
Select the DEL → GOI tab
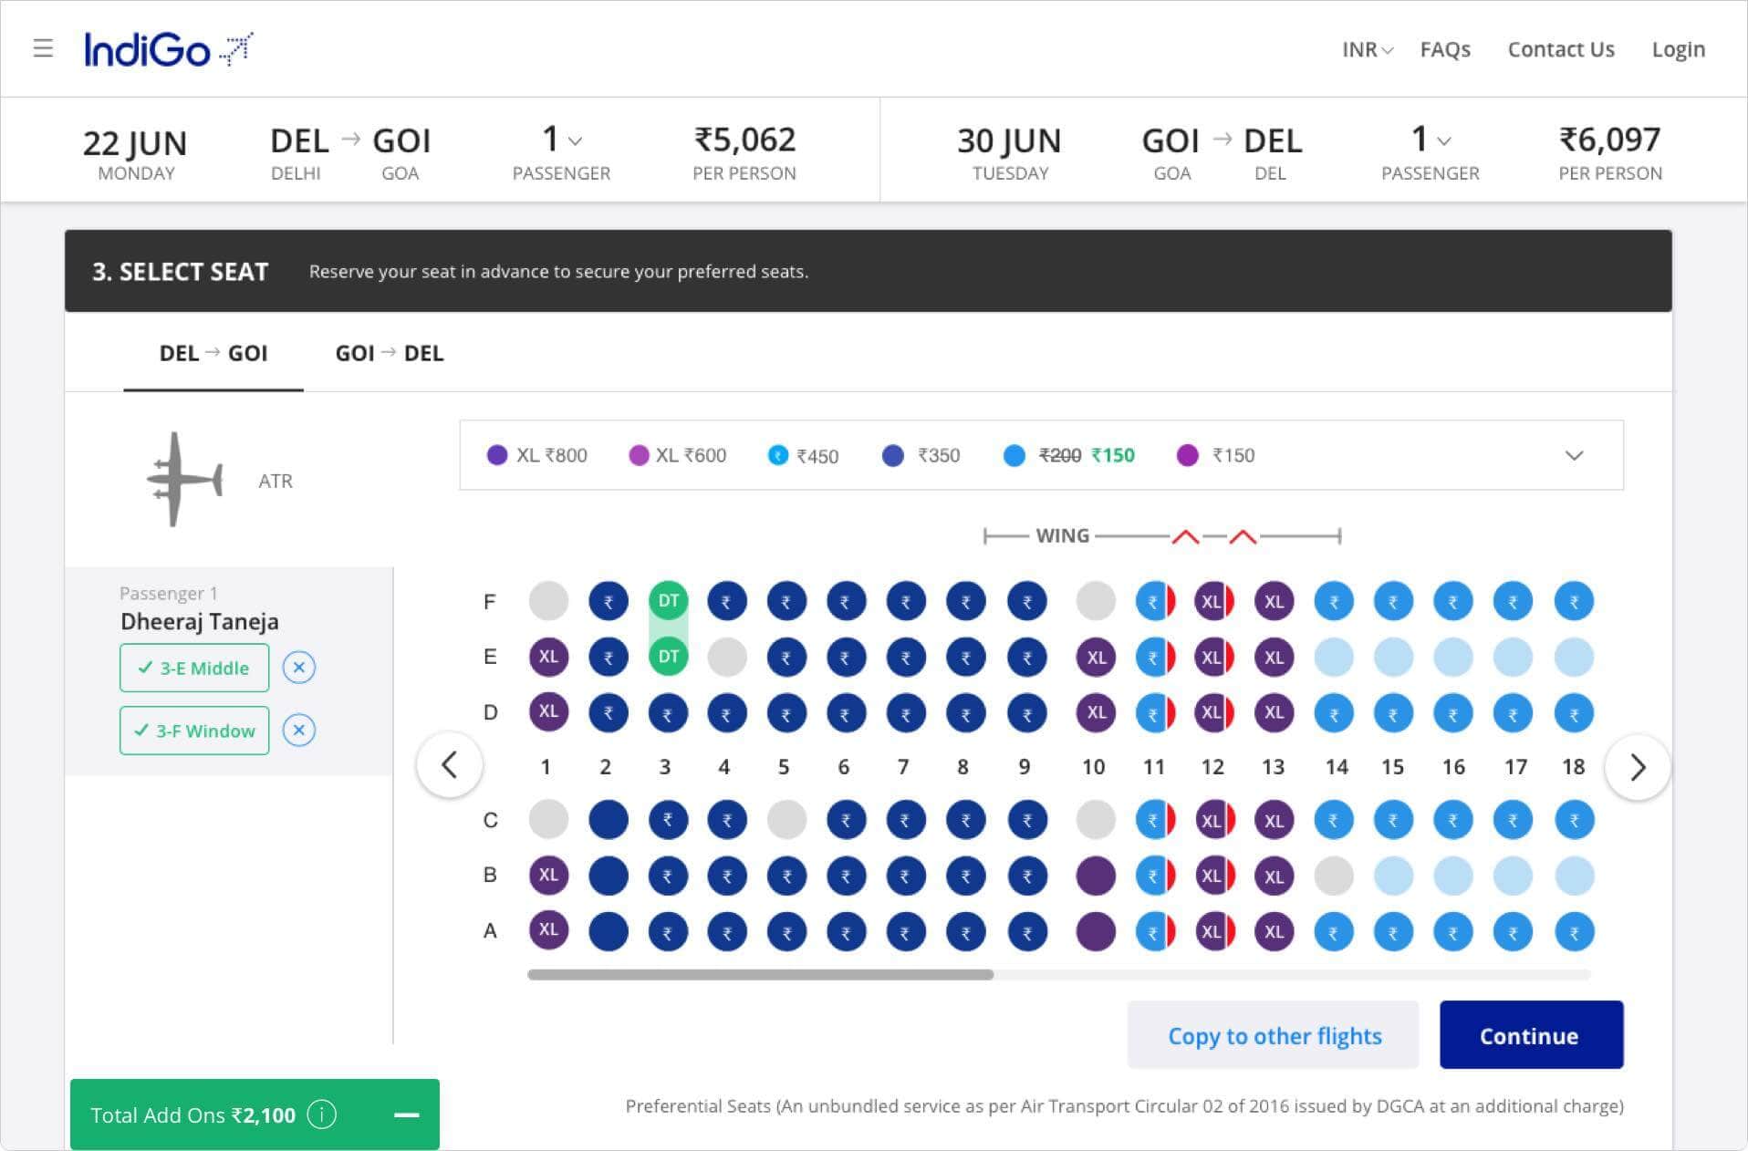(213, 354)
